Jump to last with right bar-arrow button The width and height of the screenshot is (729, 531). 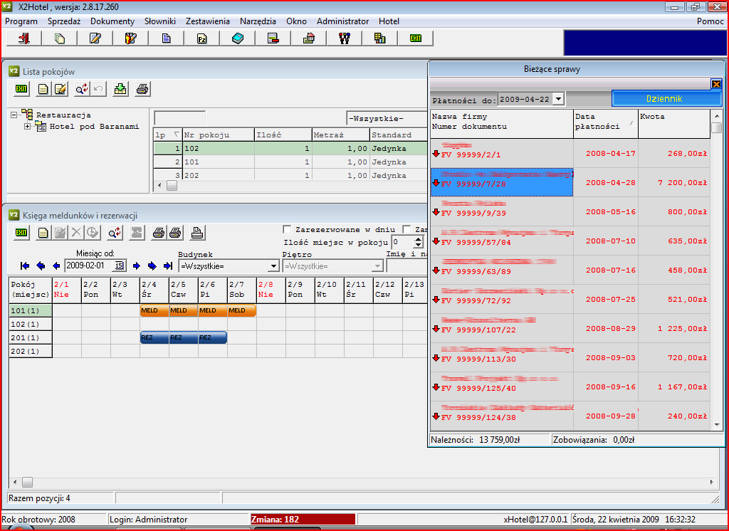pos(168,265)
